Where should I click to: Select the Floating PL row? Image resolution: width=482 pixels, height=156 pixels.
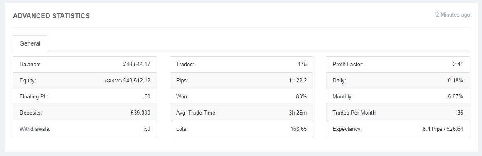(85, 97)
